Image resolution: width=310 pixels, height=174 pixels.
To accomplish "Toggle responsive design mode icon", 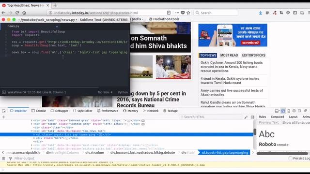I will pyautogui.click(x=289, y=111).
